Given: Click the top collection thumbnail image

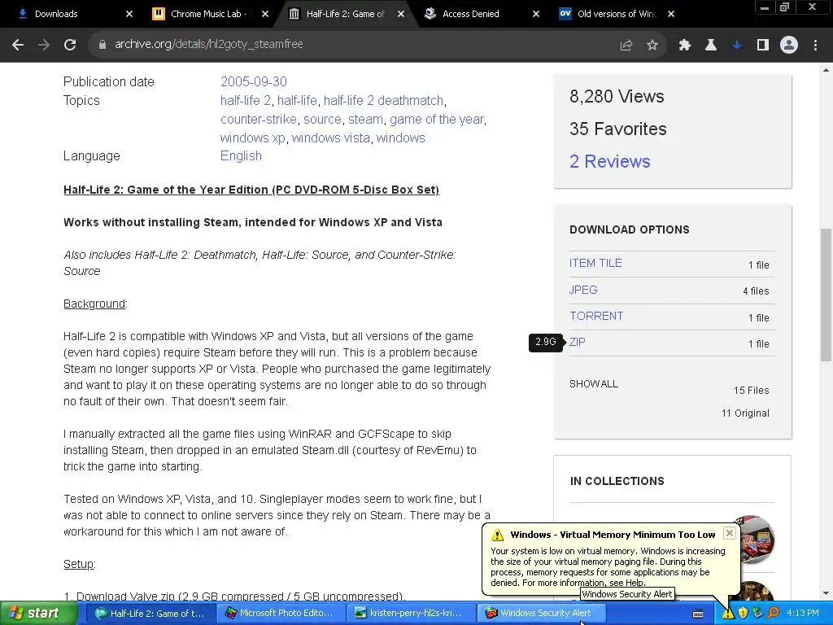Looking at the screenshot, I should (x=752, y=539).
